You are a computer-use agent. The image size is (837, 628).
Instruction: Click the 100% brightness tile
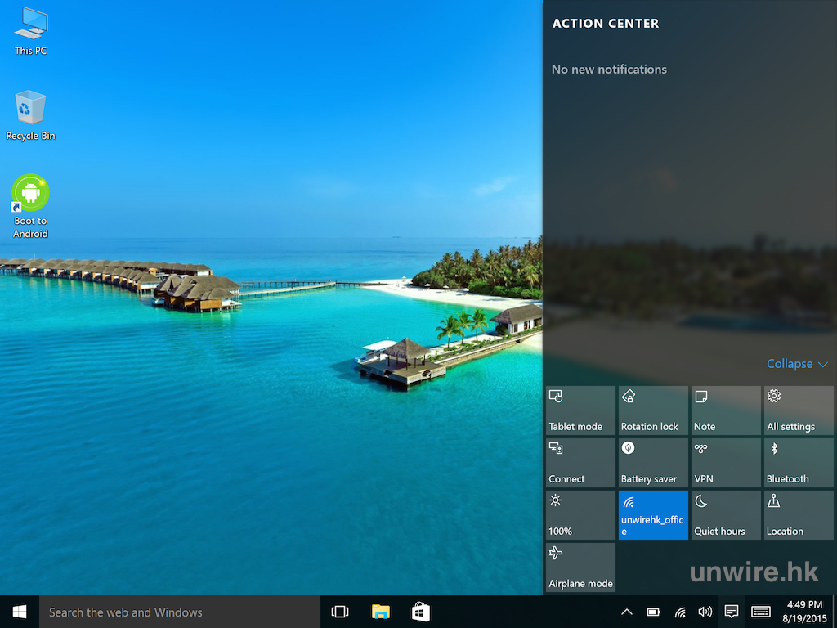point(580,515)
